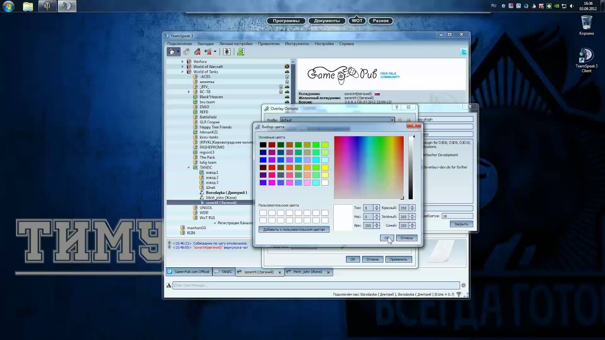
Task: Click the Синий blue value field
Action: tap(404, 226)
